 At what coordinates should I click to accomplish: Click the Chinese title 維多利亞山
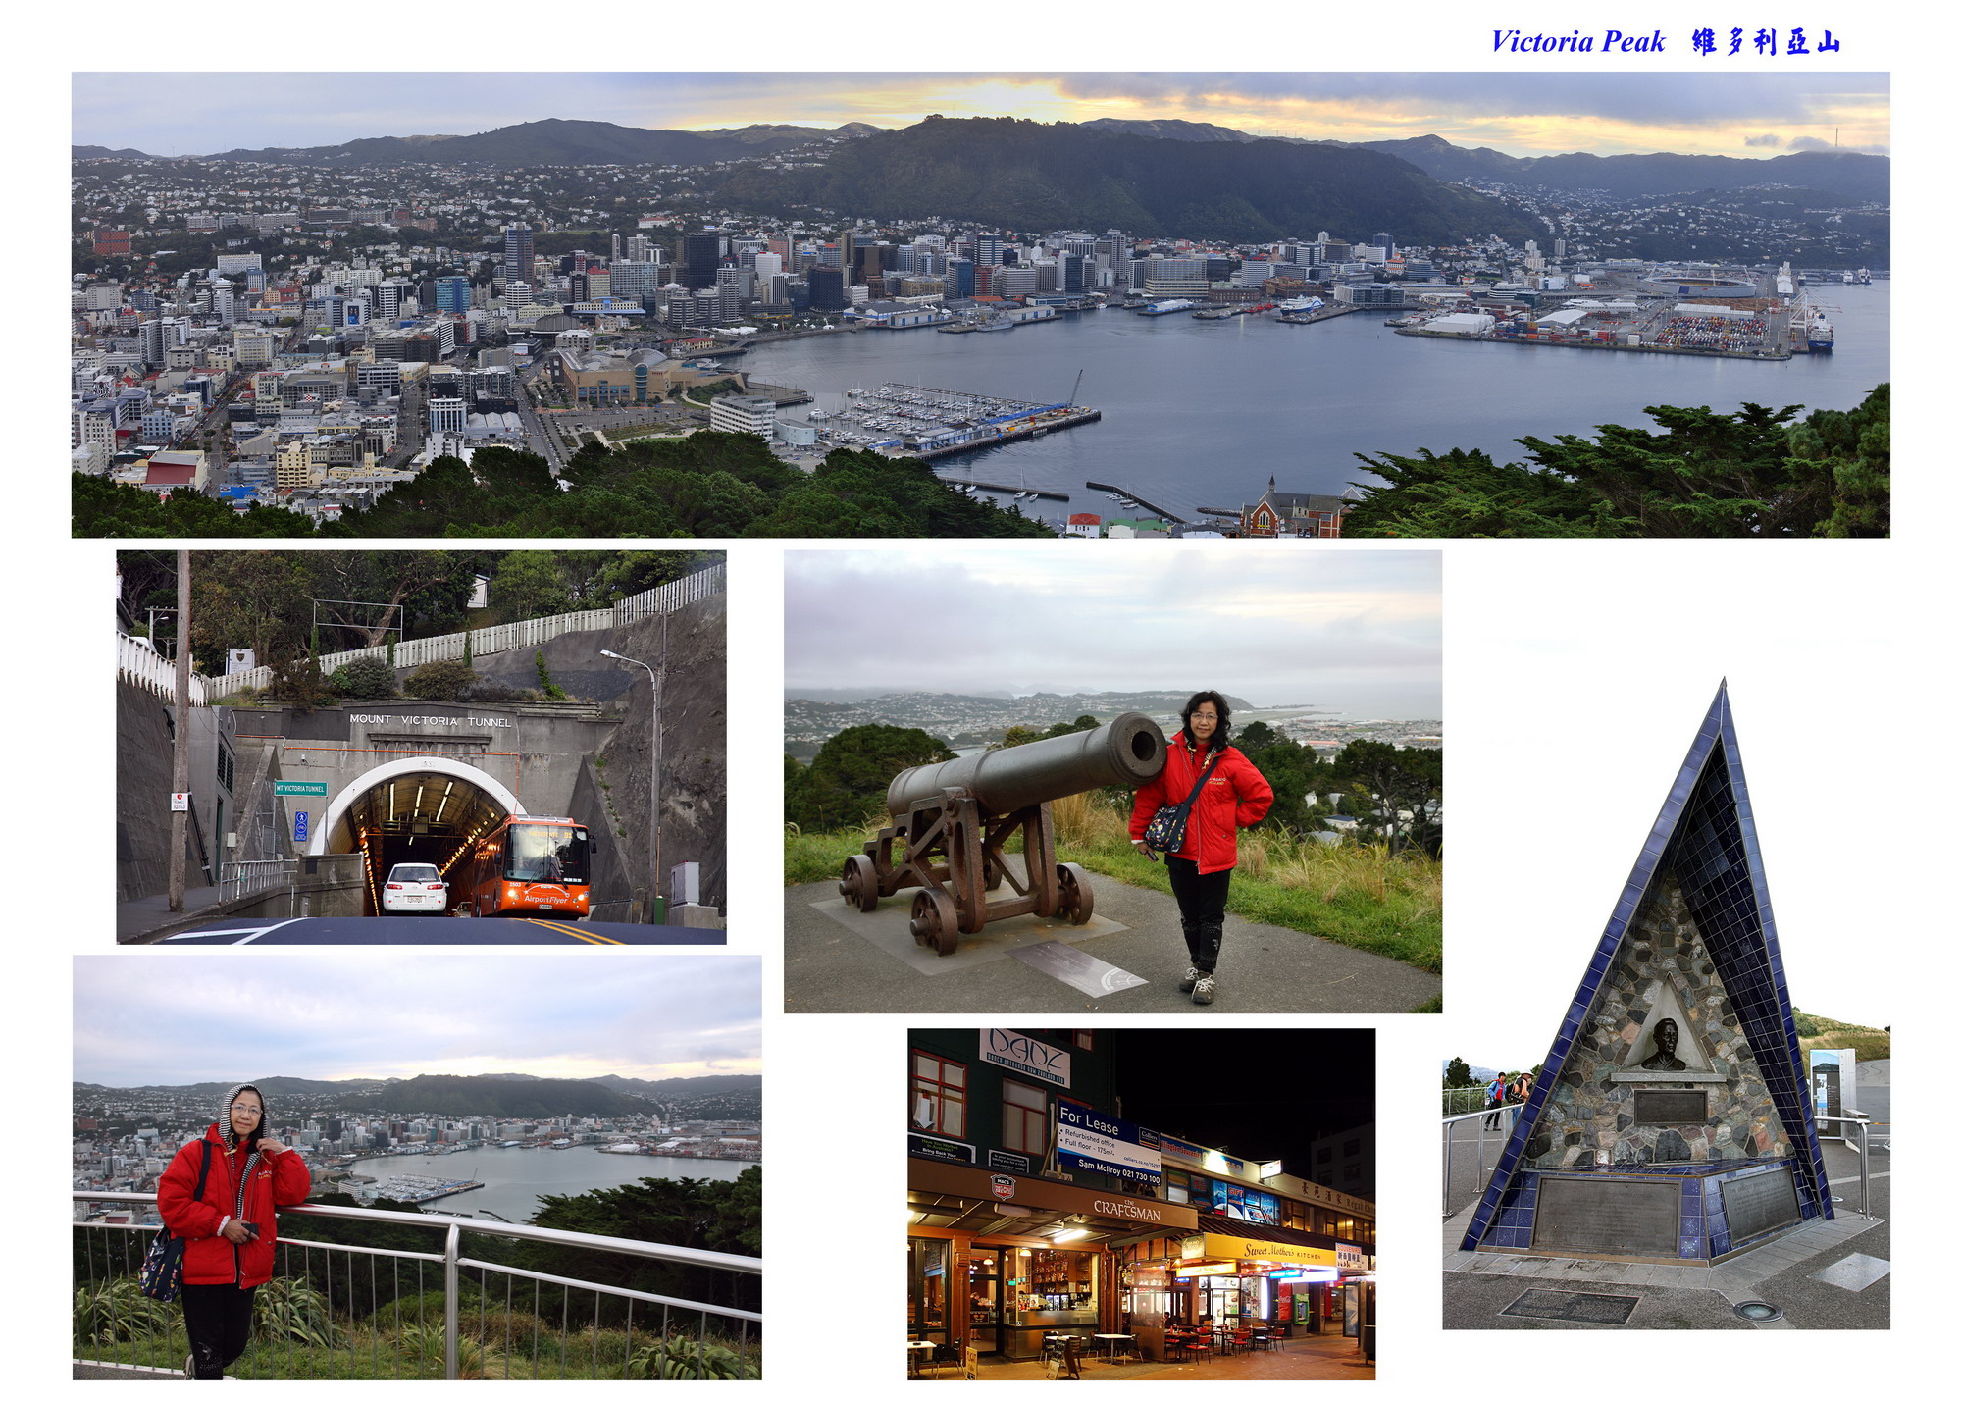(x=1765, y=42)
